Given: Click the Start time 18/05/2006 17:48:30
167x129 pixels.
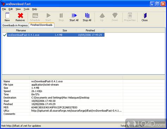Looking at the screenshot, I should pos(43,101).
